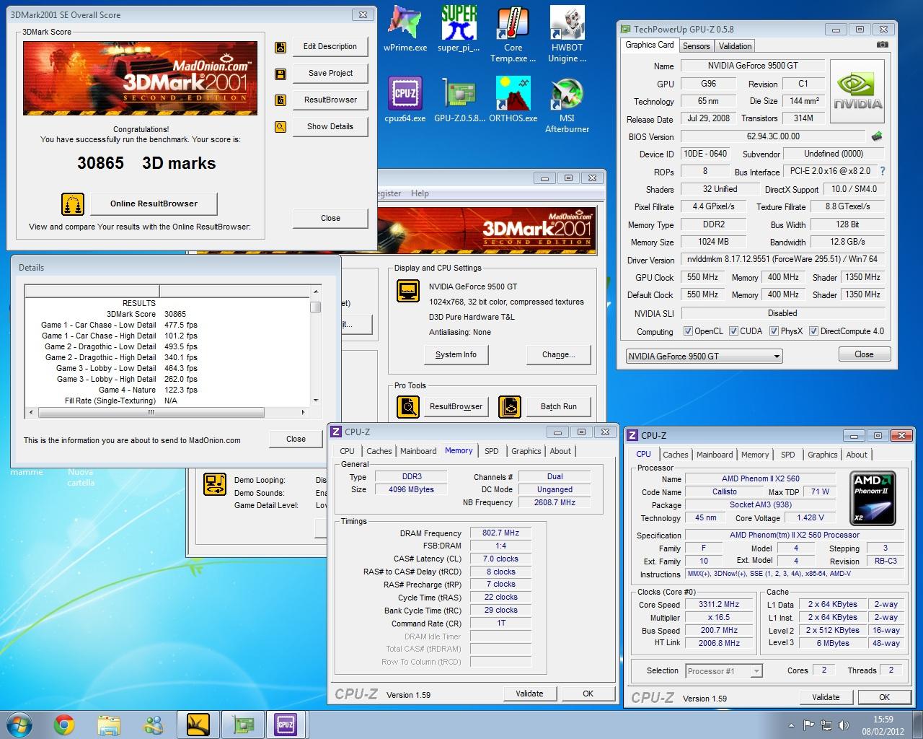The height and width of the screenshot is (739, 923).
Task: Click the taskbar clock showing 15:59
Action: click(x=883, y=725)
